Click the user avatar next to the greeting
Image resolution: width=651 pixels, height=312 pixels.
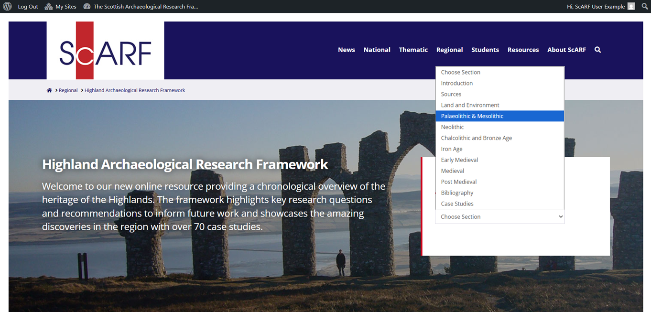pos(631,6)
